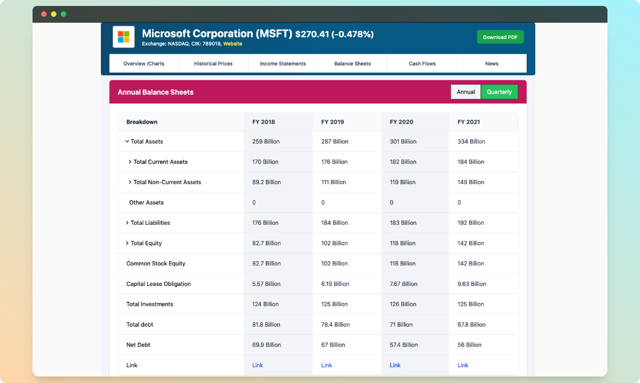The image size is (640, 383).
Task: Open the Cash Flows tab
Action: point(422,63)
